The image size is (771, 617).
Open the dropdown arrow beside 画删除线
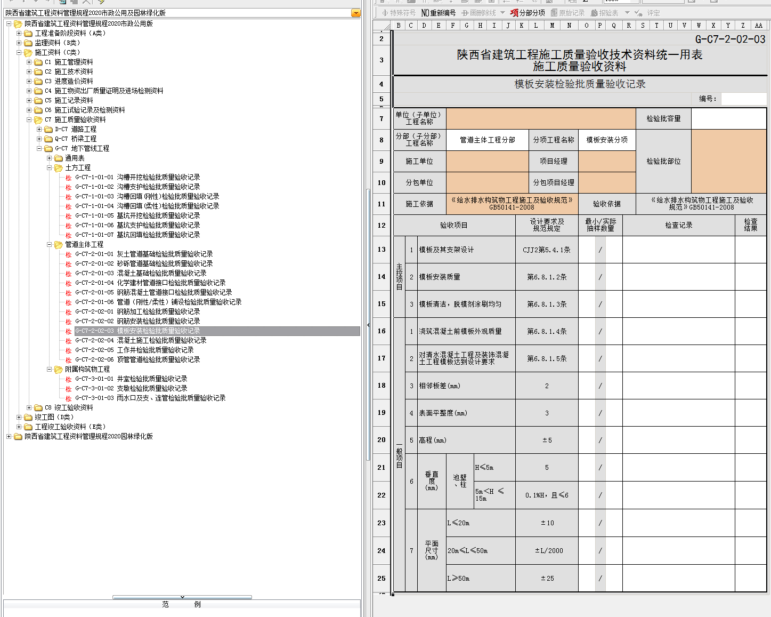pyautogui.click(x=502, y=13)
